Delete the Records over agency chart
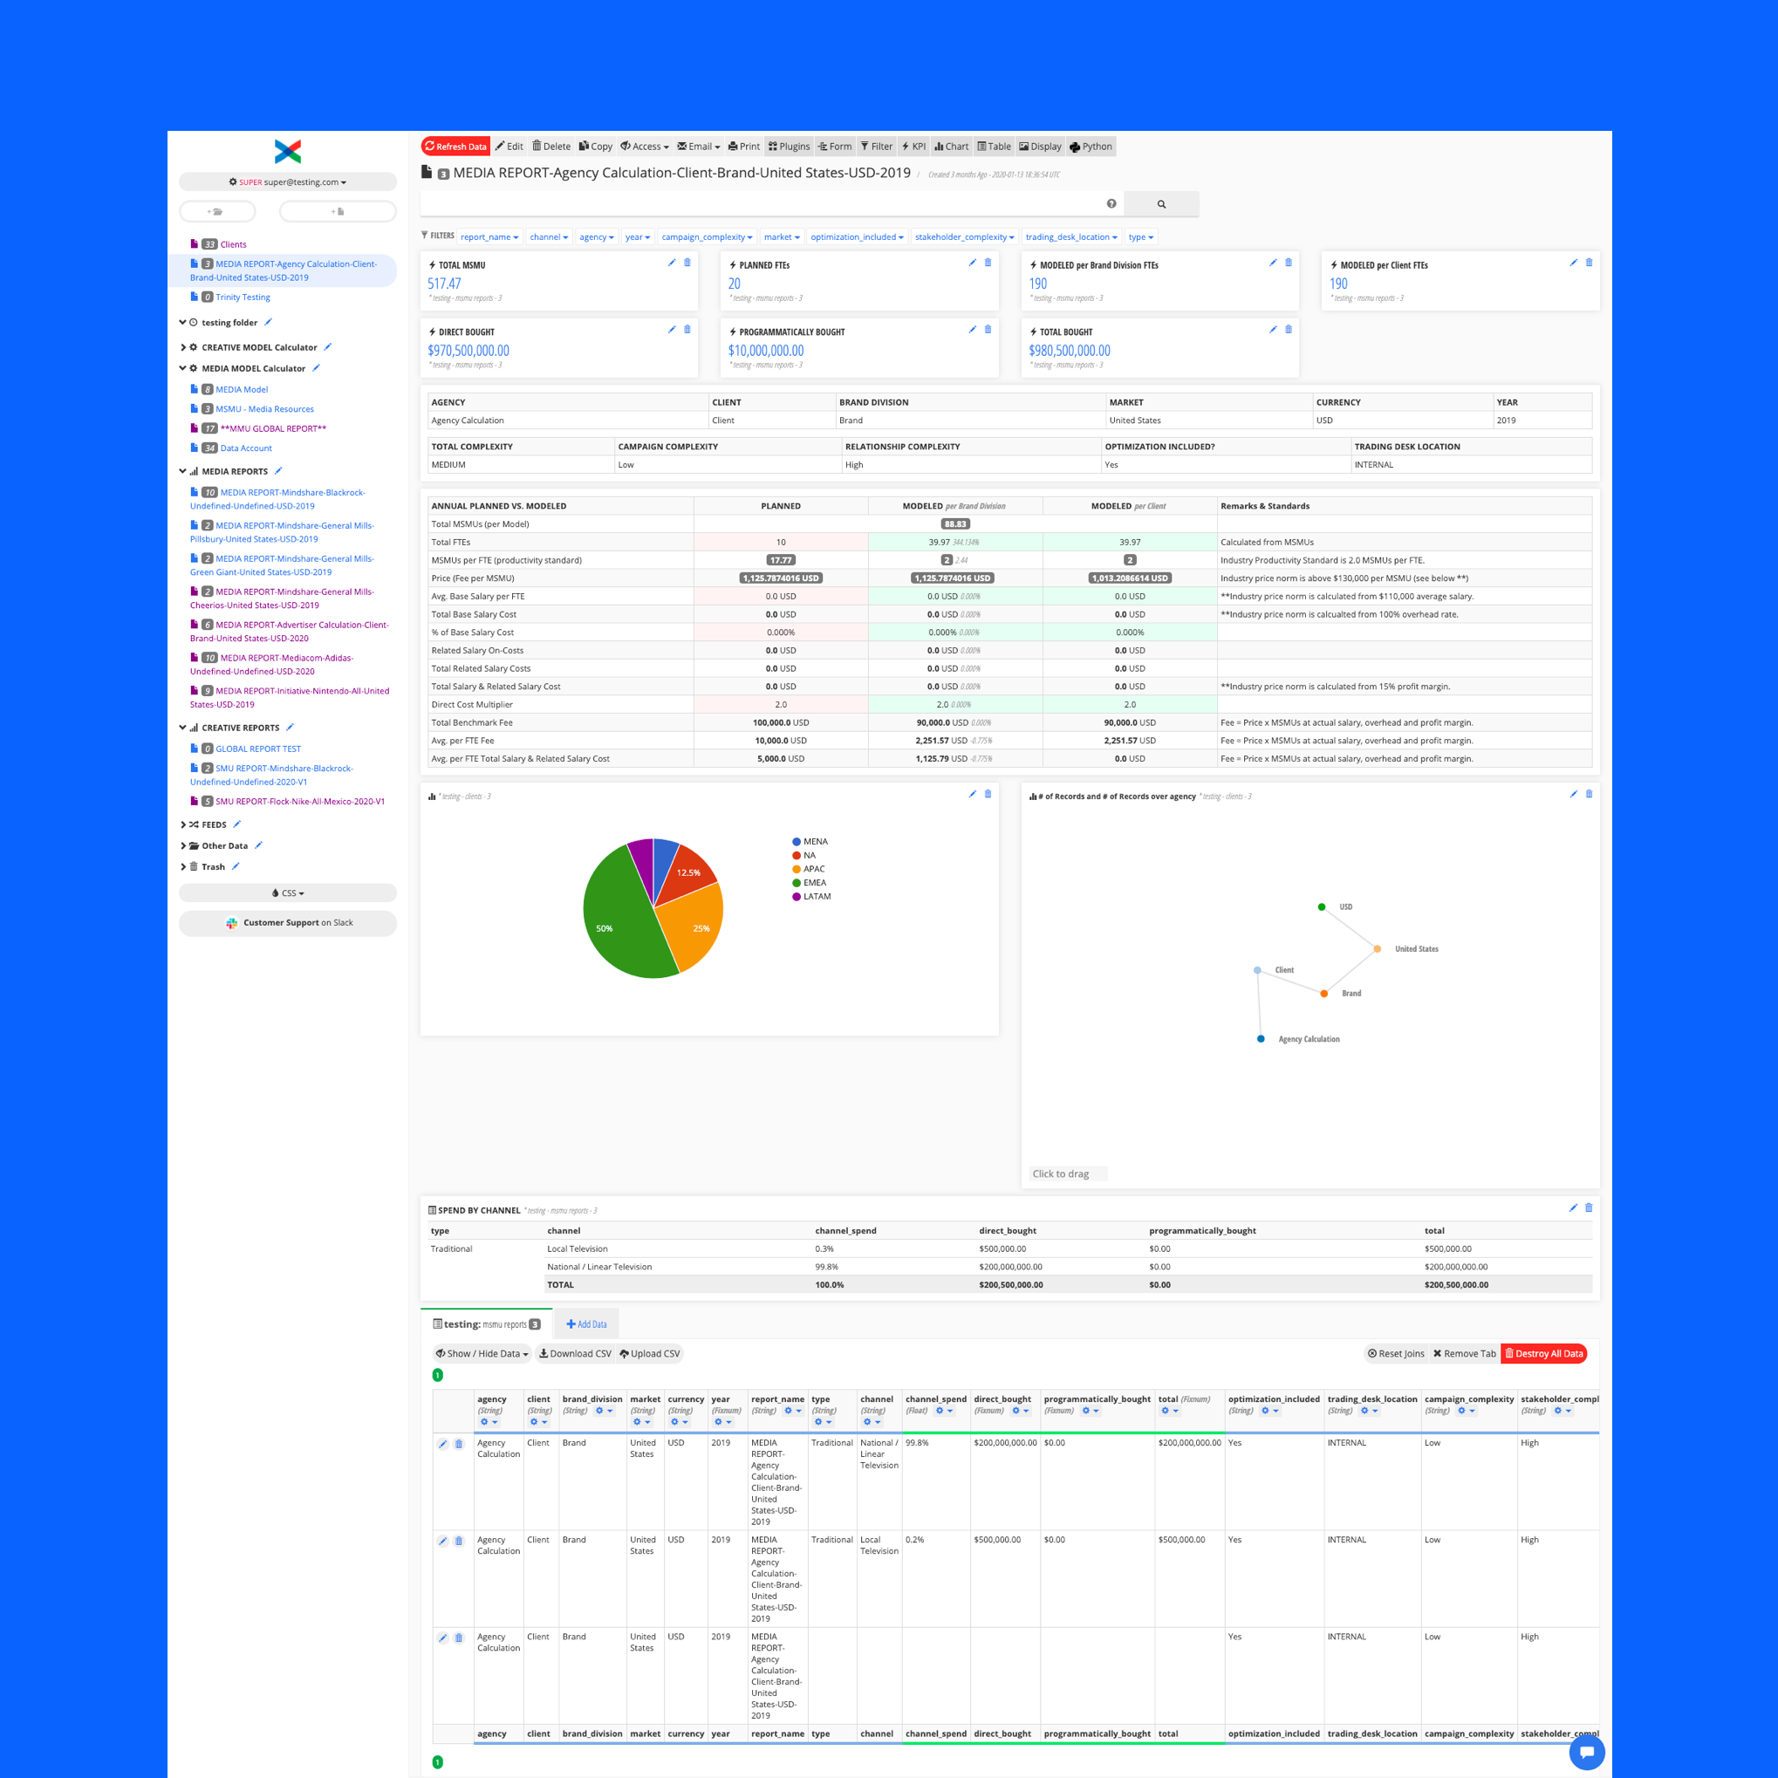This screenshot has height=1778, width=1778. 1589,794
